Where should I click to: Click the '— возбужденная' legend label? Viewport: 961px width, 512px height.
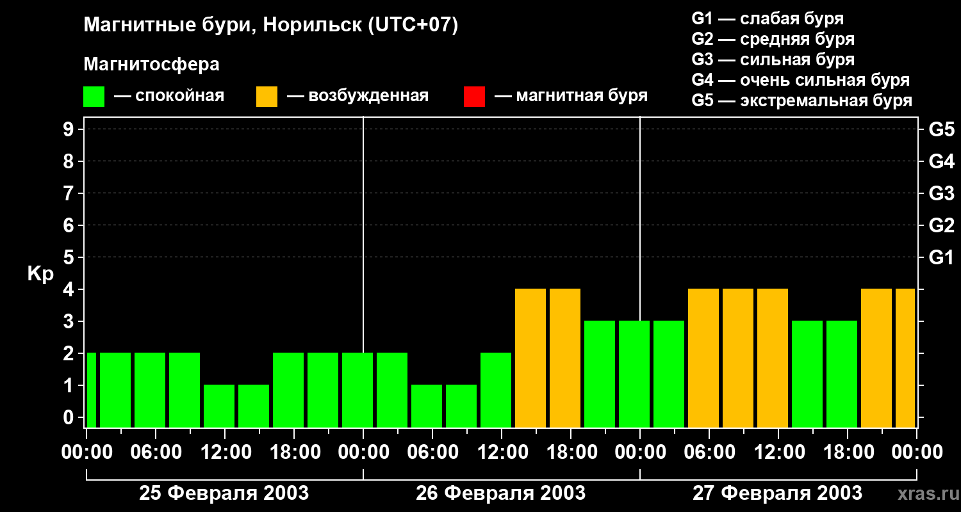click(x=357, y=96)
